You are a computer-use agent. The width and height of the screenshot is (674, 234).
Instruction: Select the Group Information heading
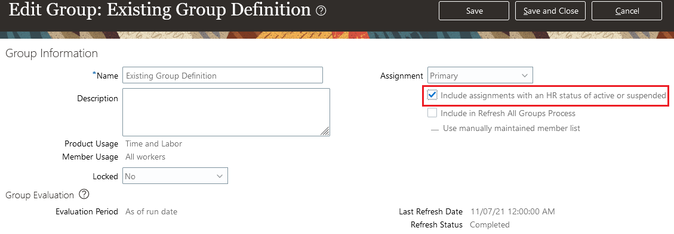51,54
